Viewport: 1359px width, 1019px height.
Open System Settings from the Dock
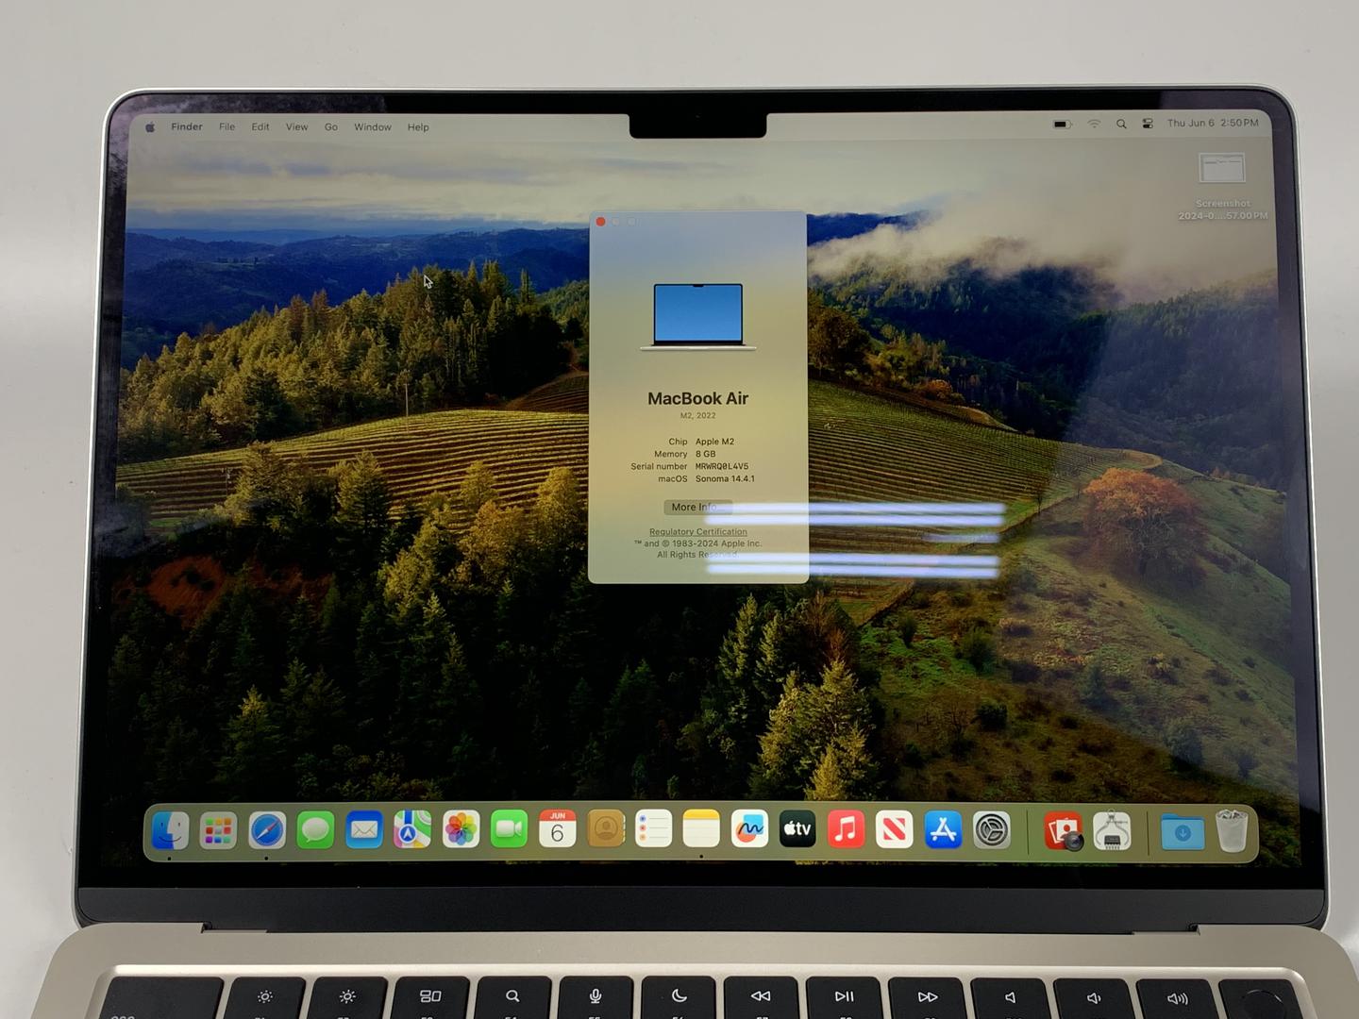(x=991, y=830)
